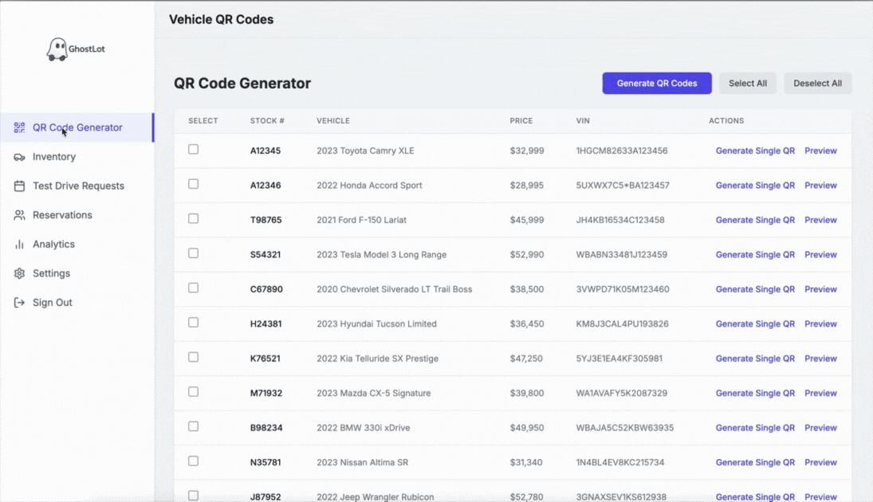Open the QR Code Generator section icon
The image size is (873, 502).
click(x=19, y=127)
